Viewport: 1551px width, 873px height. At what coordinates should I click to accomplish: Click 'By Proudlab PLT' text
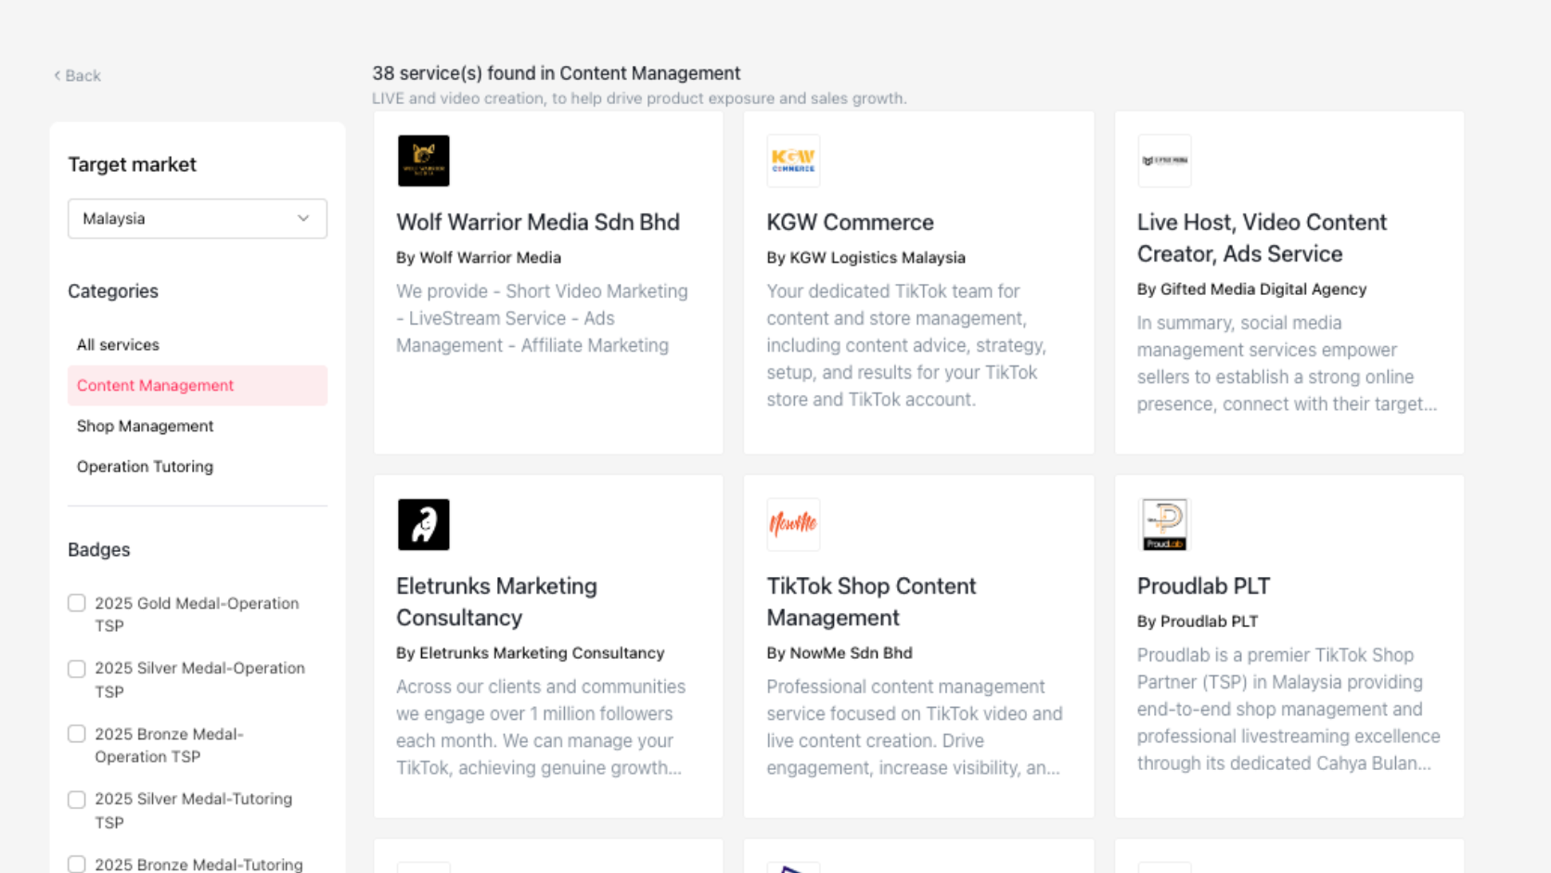pyautogui.click(x=1198, y=621)
